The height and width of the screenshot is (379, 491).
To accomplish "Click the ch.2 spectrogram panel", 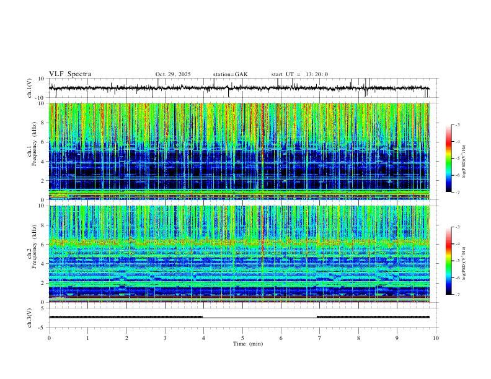I will (239, 254).
